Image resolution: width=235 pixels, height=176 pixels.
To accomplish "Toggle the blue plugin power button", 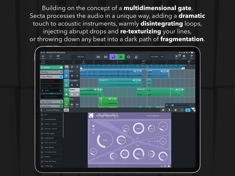I will (x=188, y=110).
